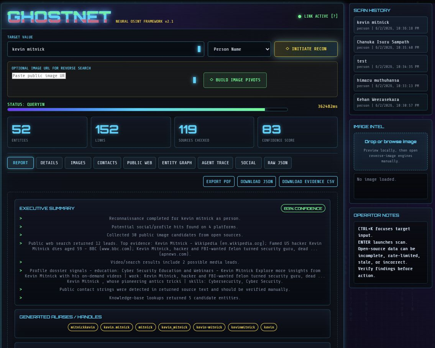The height and width of the screenshot is (348, 435).
Task: Click 'Knowledge-base lookups returned 5 candidate entities' line
Action: (x=175, y=298)
